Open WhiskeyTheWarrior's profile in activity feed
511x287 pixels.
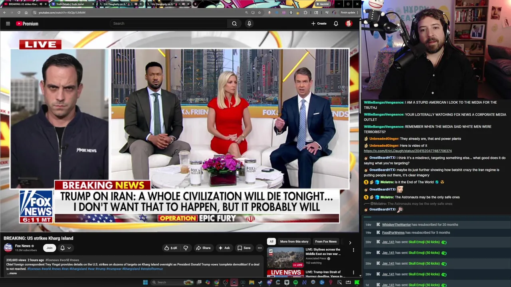point(396,225)
